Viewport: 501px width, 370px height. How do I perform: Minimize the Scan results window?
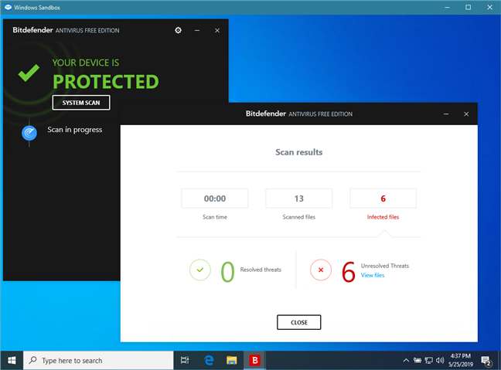pos(446,114)
